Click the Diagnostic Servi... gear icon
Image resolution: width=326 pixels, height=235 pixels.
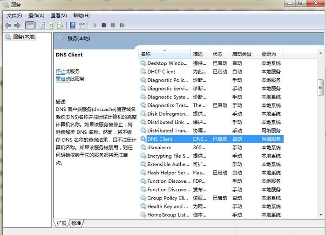coord(143,88)
